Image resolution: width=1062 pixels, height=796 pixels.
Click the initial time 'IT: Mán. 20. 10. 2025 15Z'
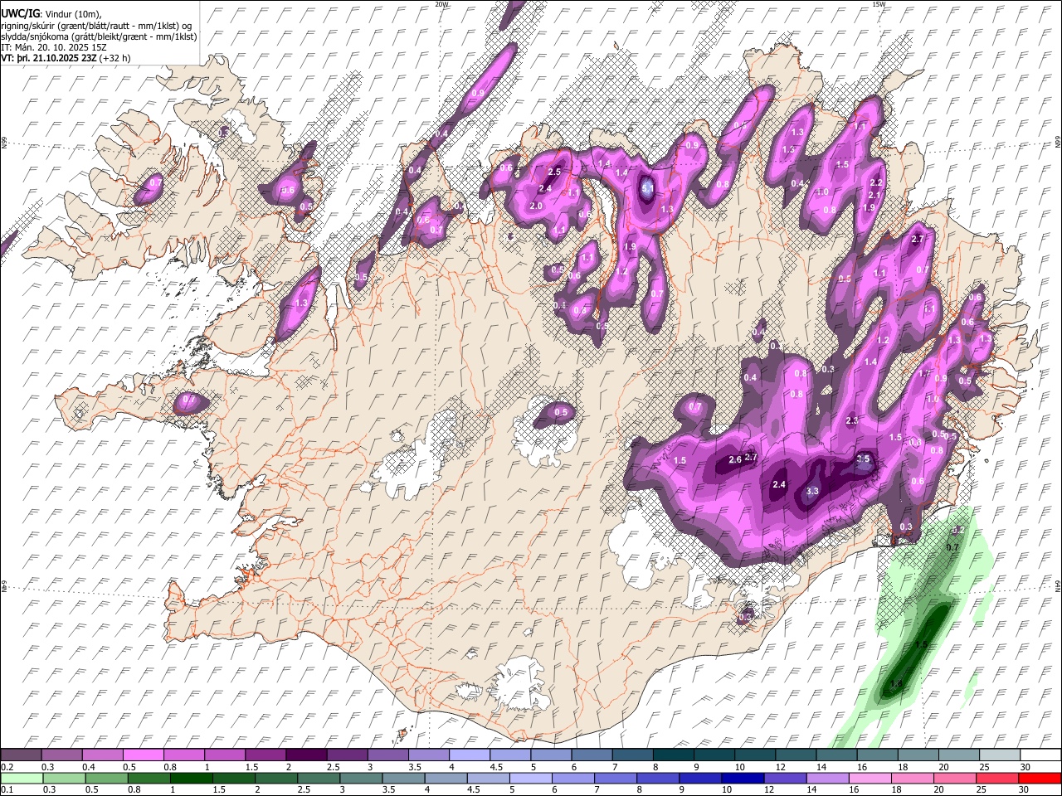(x=54, y=47)
